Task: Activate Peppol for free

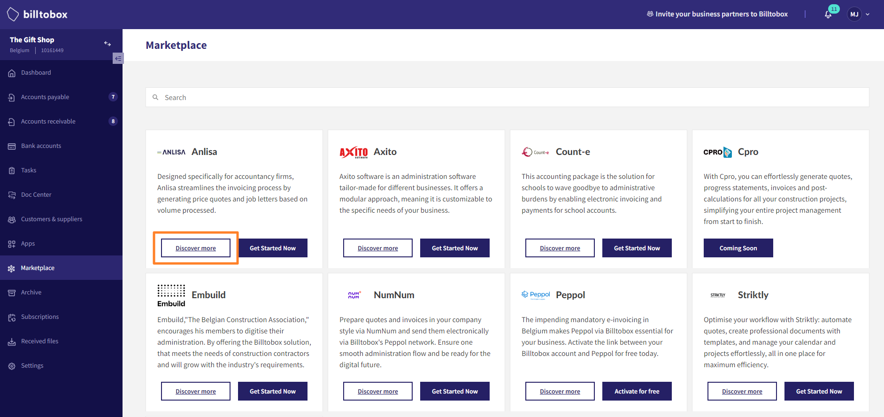Action: click(x=637, y=391)
